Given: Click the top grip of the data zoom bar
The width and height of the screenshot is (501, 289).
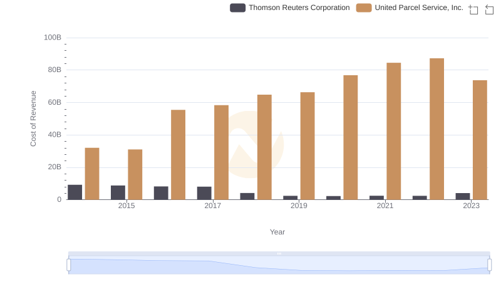Looking at the screenshot, I should point(279,253).
